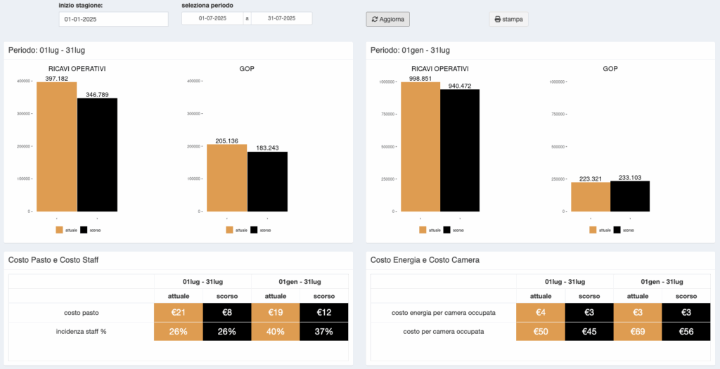Click the orange attuale legend swatch under year-to-date RICAVI OPERATIVI
Image resolution: width=720 pixels, height=369 pixels.
point(423,230)
